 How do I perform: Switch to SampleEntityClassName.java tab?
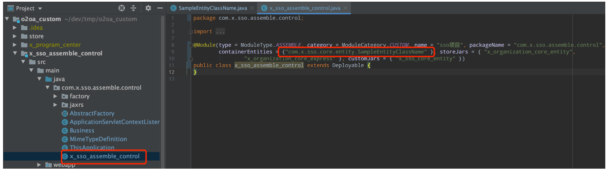212,8
